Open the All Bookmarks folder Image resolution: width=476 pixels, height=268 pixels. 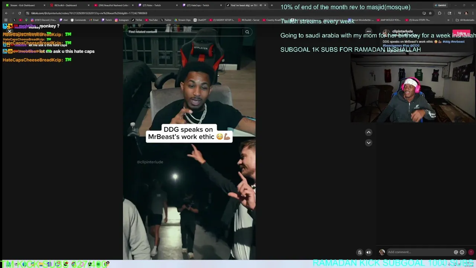(465, 20)
